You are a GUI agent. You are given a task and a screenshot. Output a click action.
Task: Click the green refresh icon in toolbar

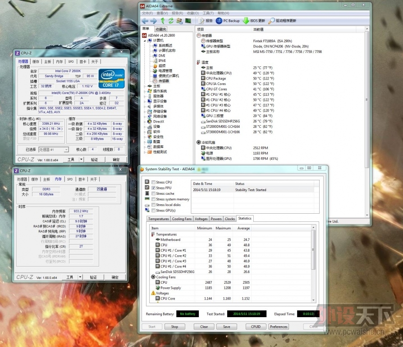coord(171,21)
